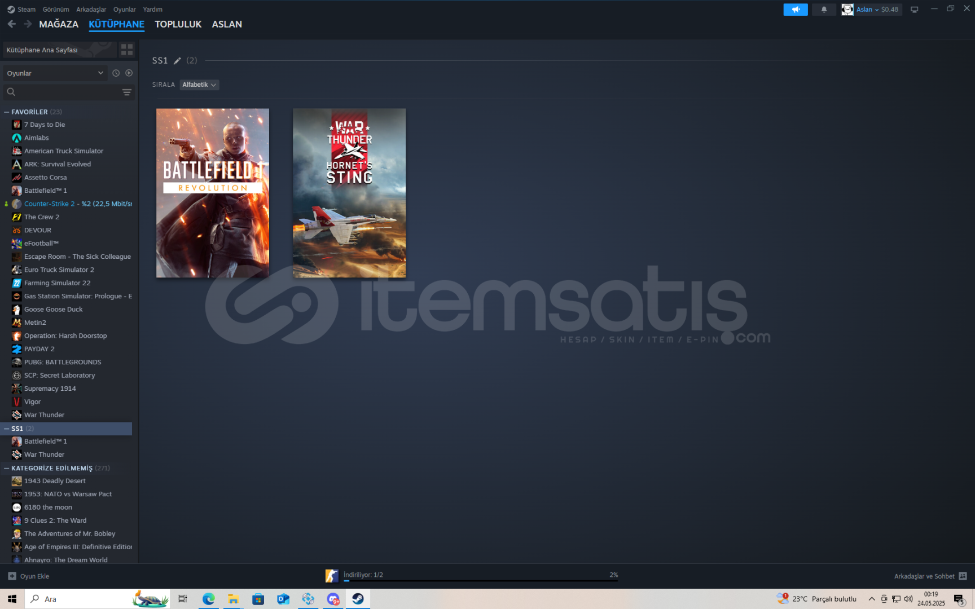Open Microsoft Edge from the taskbar
This screenshot has width=975, height=609.
coord(209,599)
